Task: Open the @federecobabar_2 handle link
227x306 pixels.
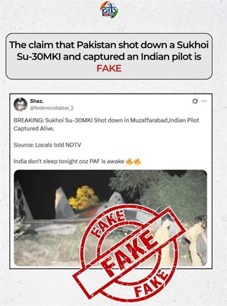Action: [52, 108]
